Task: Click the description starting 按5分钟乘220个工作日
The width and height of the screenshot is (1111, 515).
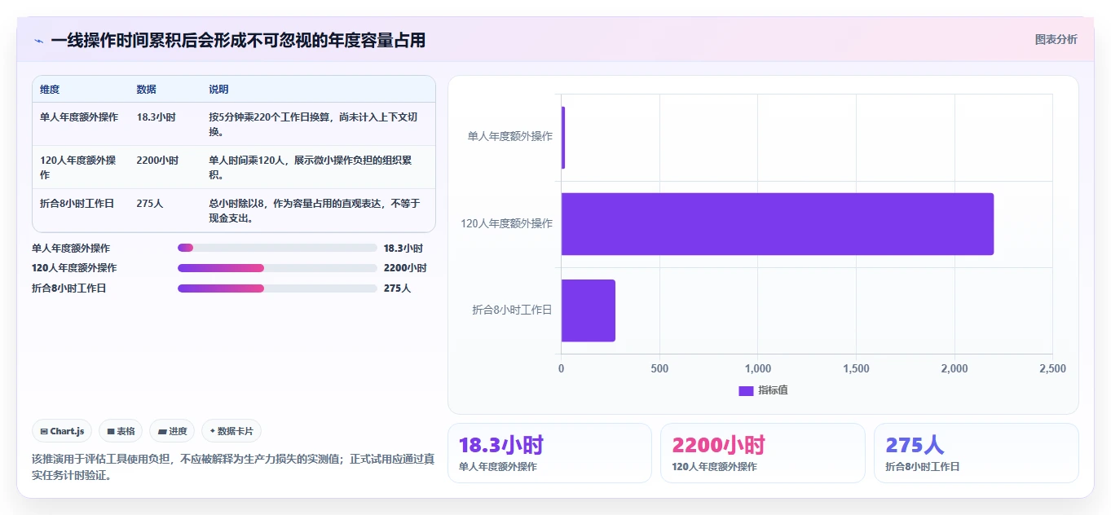Action: click(x=314, y=125)
